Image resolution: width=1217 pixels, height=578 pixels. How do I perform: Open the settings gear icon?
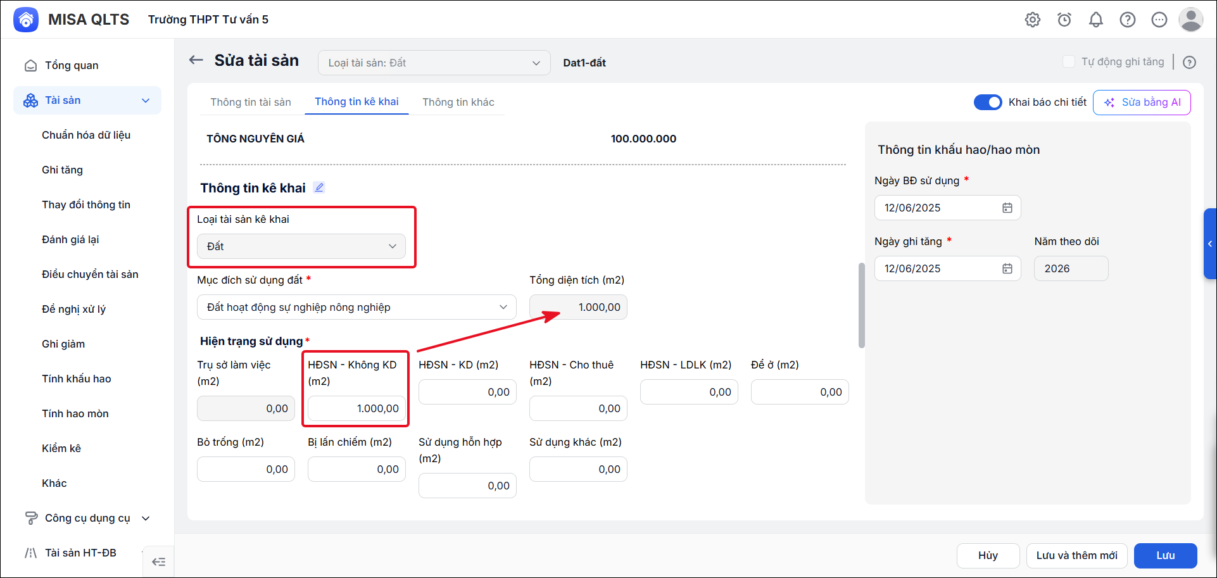pos(1033,20)
